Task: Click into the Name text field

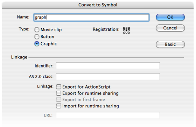Action: (x=91, y=17)
